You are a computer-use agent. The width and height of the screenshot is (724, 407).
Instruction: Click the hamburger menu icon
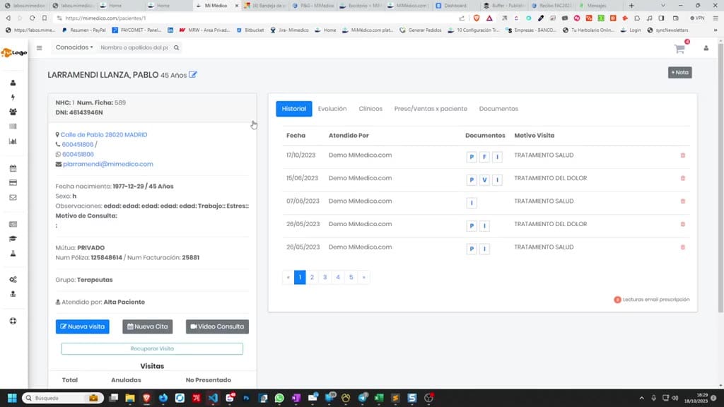pyautogui.click(x=40, y=47)
